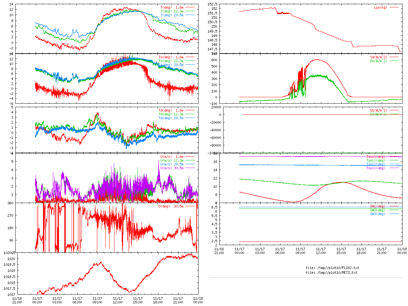
Task: Click the red T(deg) 1.6m legend line
Action: pos(190,7)
